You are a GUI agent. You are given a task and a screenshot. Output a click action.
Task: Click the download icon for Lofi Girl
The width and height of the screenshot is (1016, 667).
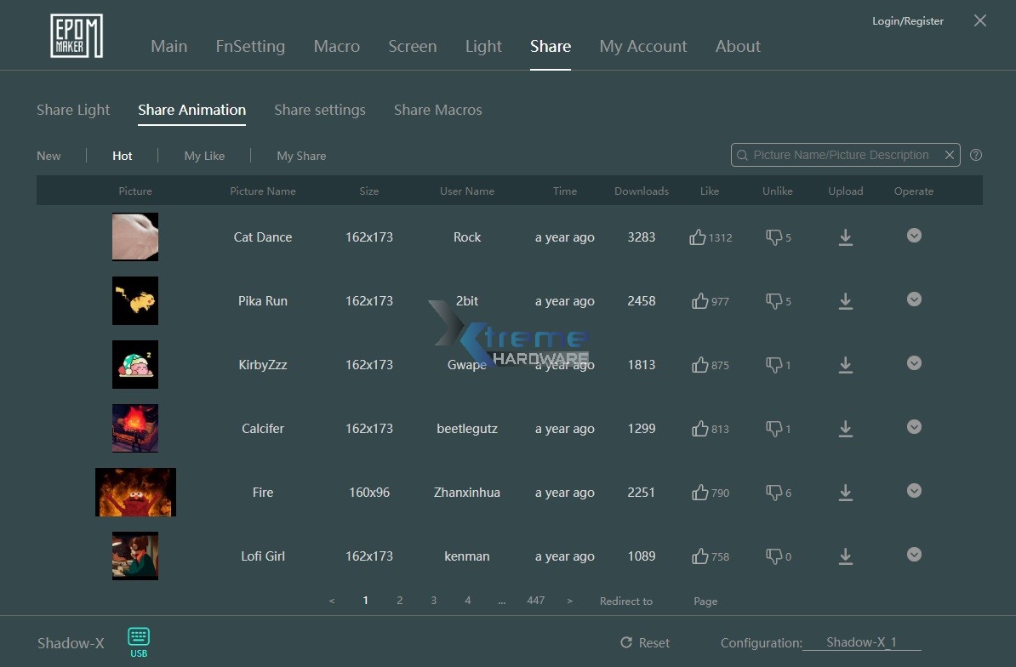tap(845, 556)
